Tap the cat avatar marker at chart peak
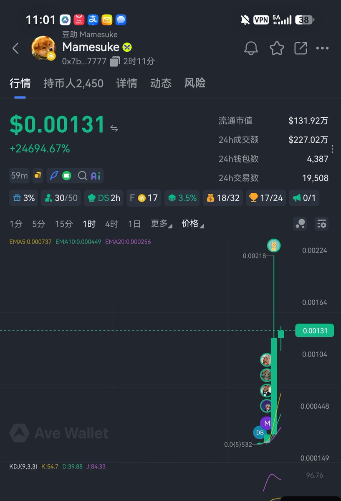Viewport: 341px width, 501px height. click(274, 245)
